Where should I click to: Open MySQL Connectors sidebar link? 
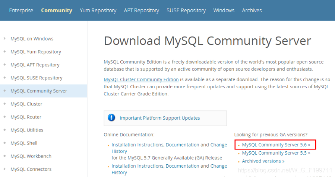click(31, 169)
